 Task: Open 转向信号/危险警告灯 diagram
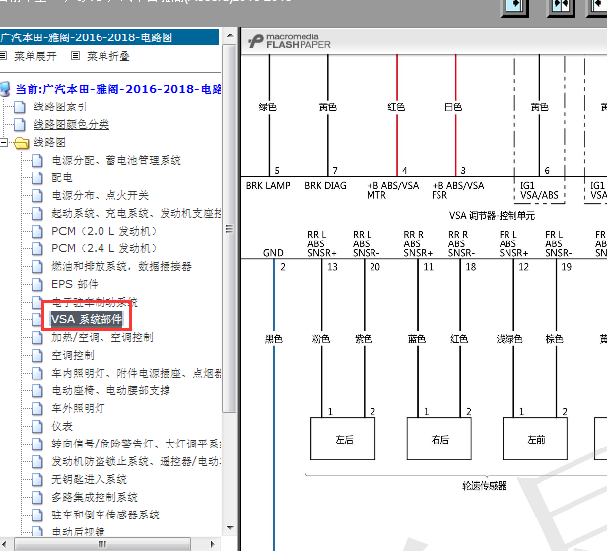[x=136, y=444]
